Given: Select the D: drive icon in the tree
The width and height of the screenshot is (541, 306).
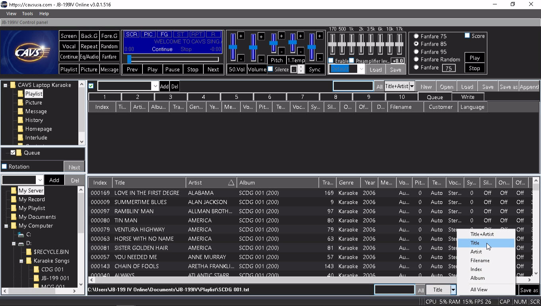Looking at the screenshot, I should (x=21, y=243).
